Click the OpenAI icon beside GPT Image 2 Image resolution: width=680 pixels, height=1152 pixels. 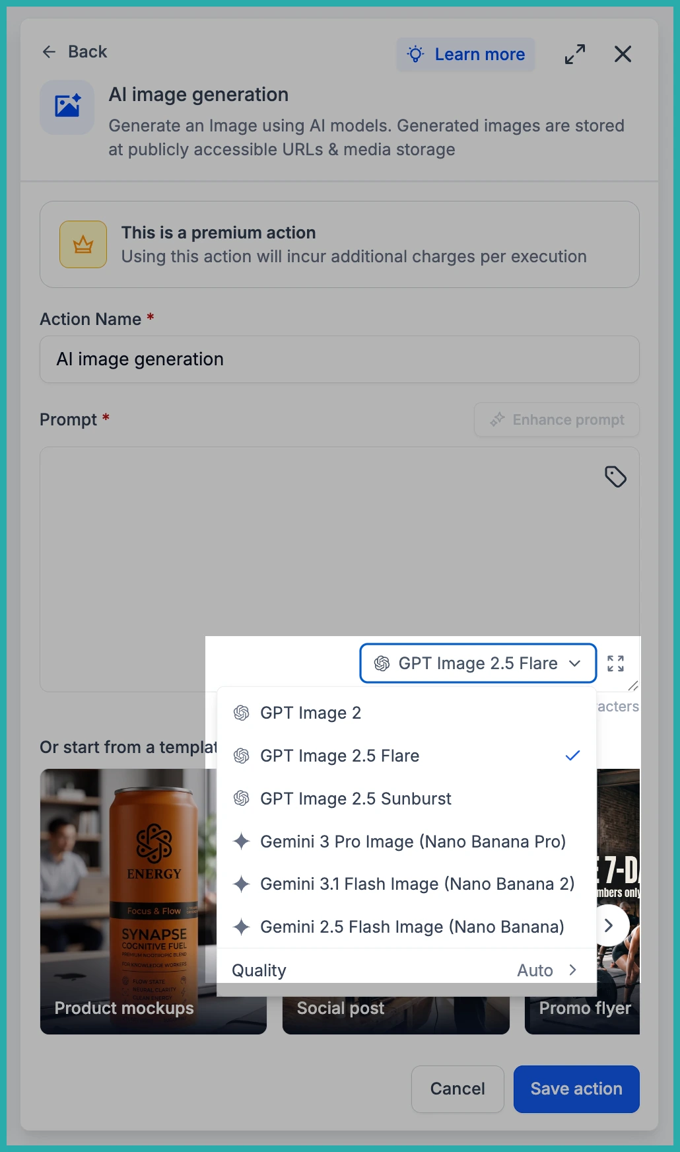coord(242,713)
